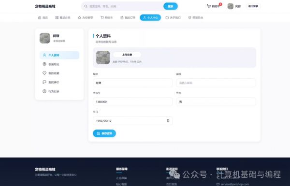The width and height of the screenshot is (290, 186).
Task: Click the magnifier icon in search box
Action: coord(86,6)
